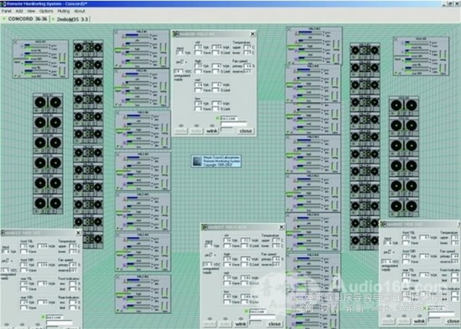Screen dimensions: 461x329
Task: Click the title icon of the top-center amplifier dialog
Action: pyautogui.click(x=175, y=34)
